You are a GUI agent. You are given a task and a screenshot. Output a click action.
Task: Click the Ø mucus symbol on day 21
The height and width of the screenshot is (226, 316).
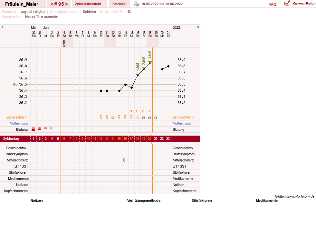[156, 118]
